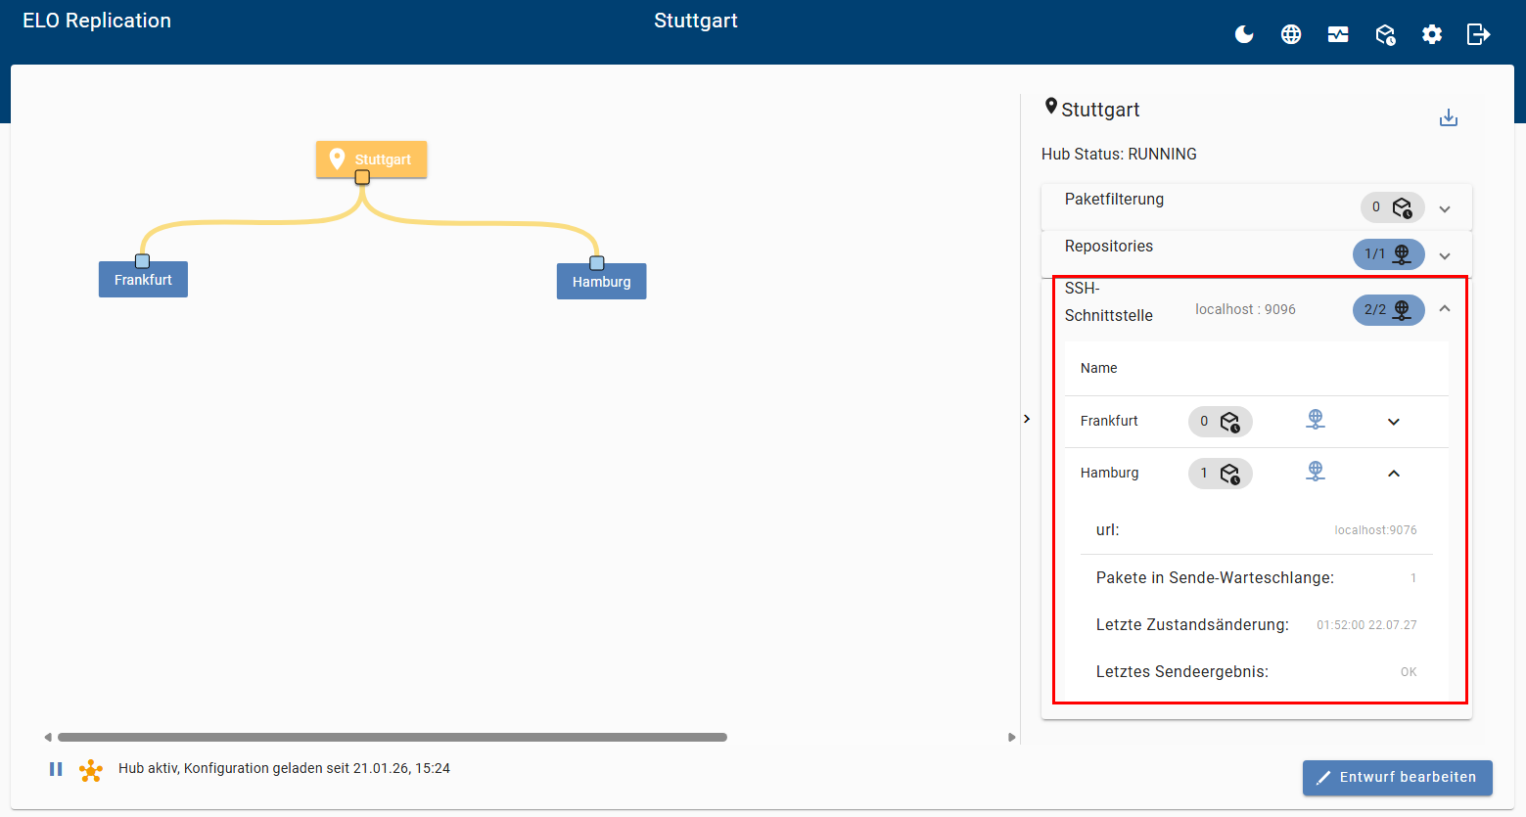Collapse the Hamburg details
This screenshot has height=817, width=1526.
1394,473
